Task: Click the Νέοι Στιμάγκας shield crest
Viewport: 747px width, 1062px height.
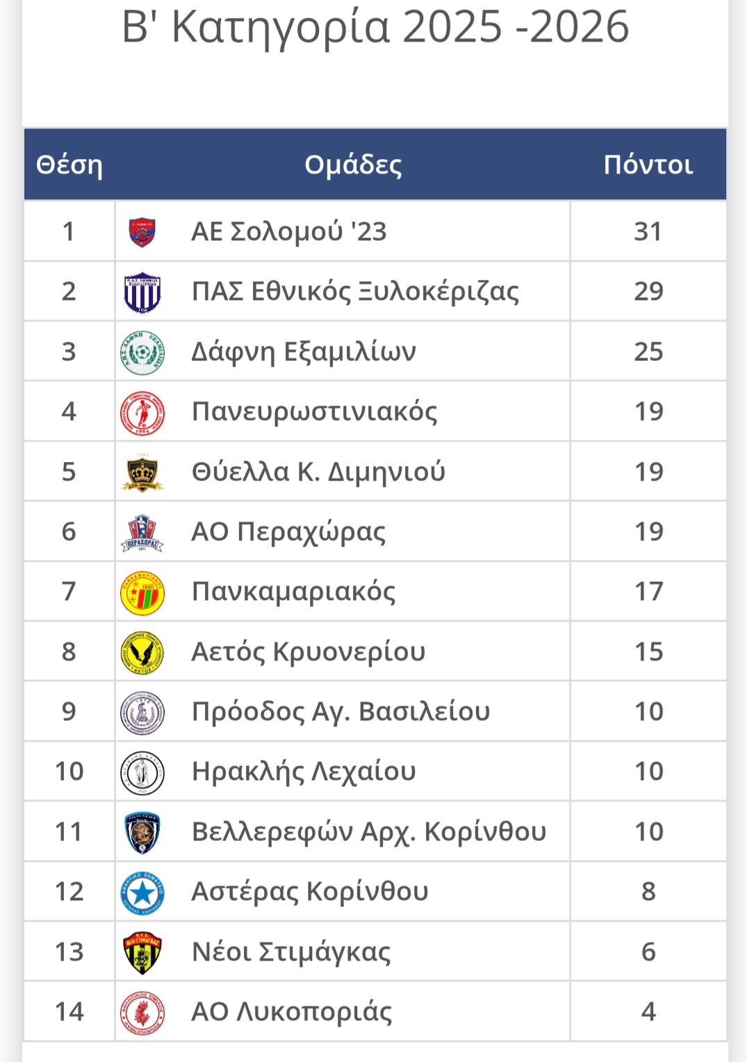Action: coord(142,953)
